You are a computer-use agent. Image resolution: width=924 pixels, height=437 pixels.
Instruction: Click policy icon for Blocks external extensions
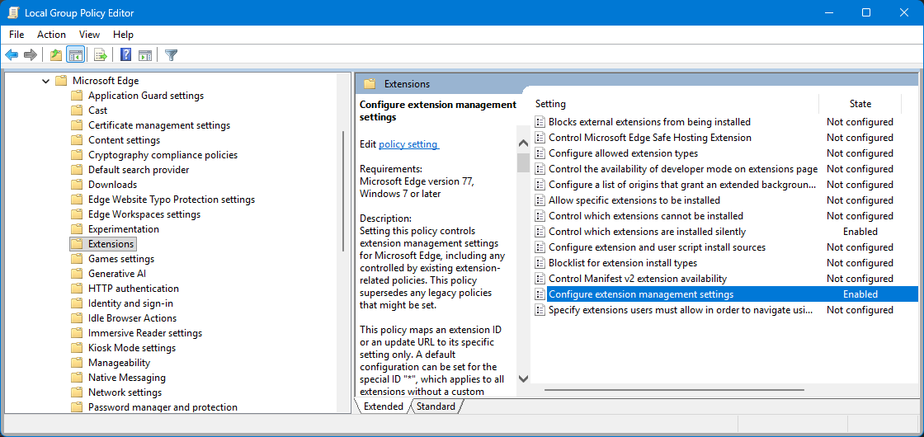(x=540, y=122)
